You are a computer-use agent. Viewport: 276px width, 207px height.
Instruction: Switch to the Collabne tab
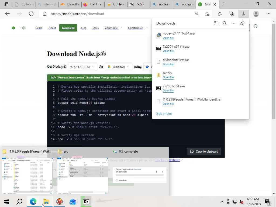(24, 4)
